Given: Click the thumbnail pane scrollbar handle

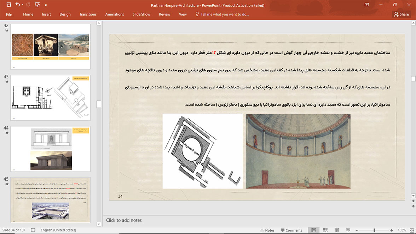Looking at the screenshot, I should click(x=99, y=104).
